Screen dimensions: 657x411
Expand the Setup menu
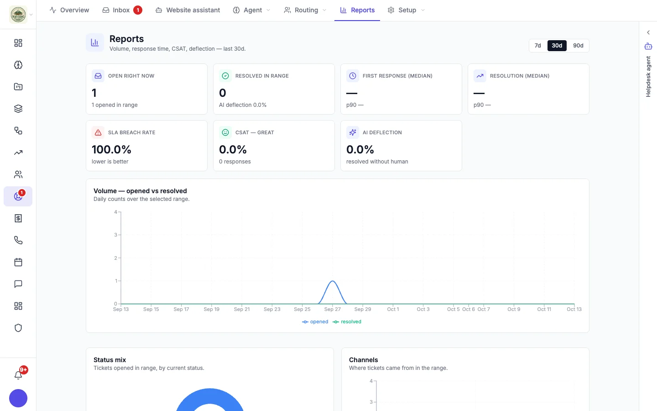[x=406, y=10]
